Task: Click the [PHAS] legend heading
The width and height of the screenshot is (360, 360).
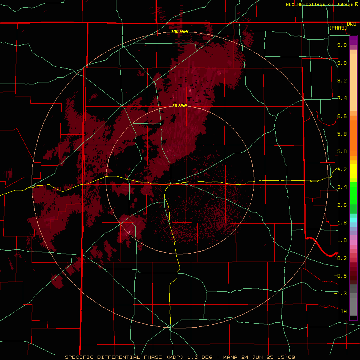Action: [338, 28]
